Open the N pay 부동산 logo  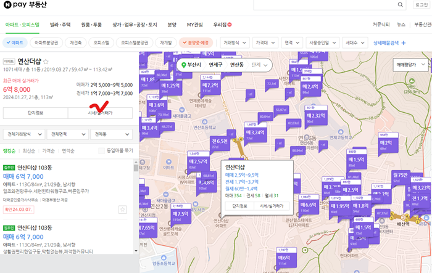[x=25, y=5]
